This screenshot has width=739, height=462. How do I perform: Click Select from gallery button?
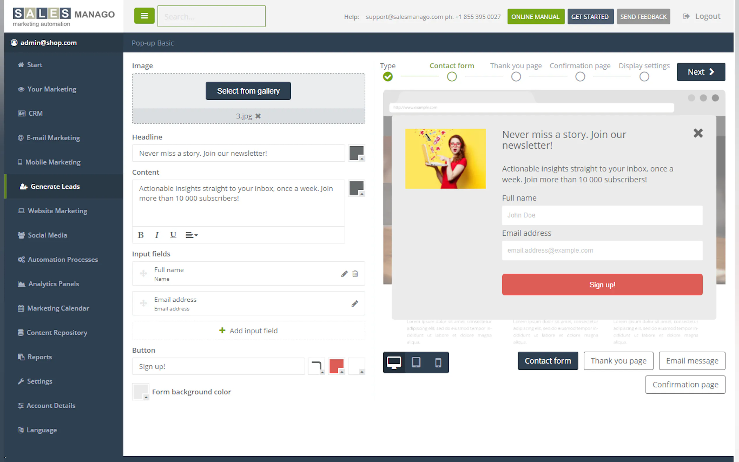tap(248, 91)
